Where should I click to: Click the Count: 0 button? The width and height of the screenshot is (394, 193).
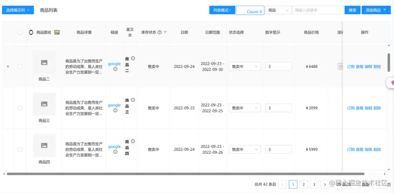pos(250,10)
